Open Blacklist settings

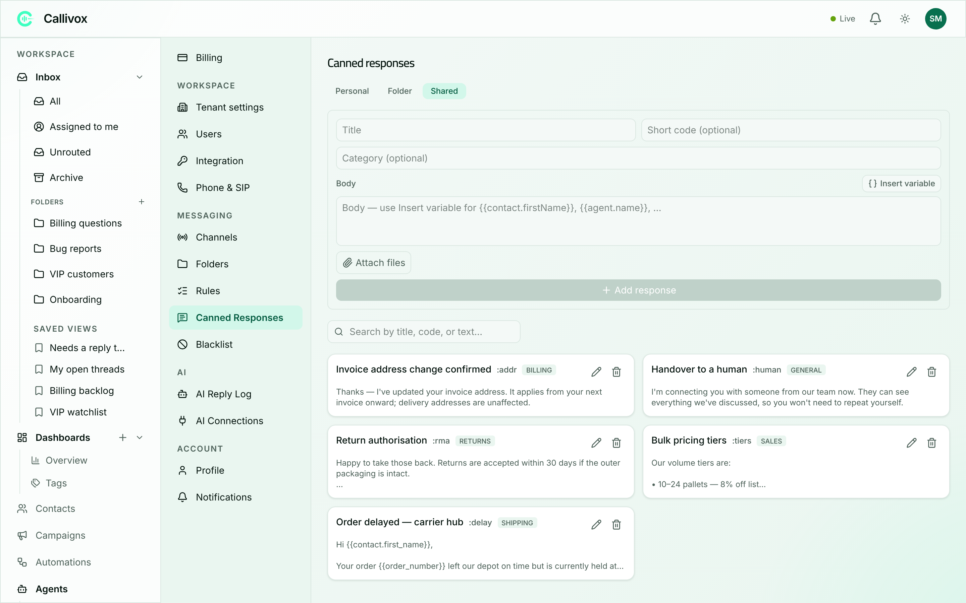(x=235, y=344)
